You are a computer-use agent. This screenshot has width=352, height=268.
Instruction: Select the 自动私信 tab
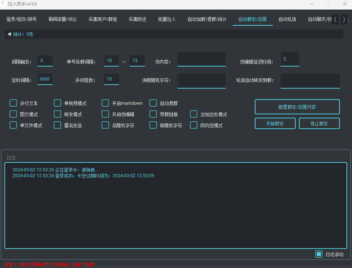pos(287,19)
